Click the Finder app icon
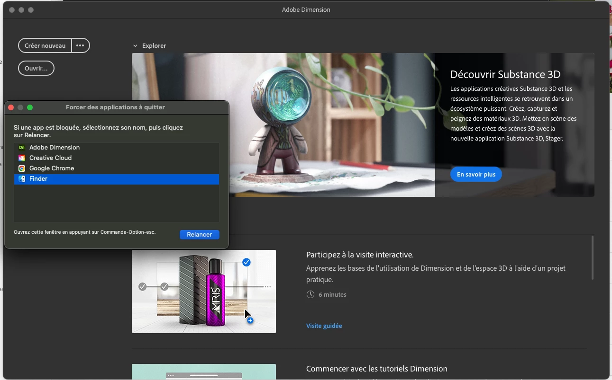612x380 pixels. click(x=22, y=179)
